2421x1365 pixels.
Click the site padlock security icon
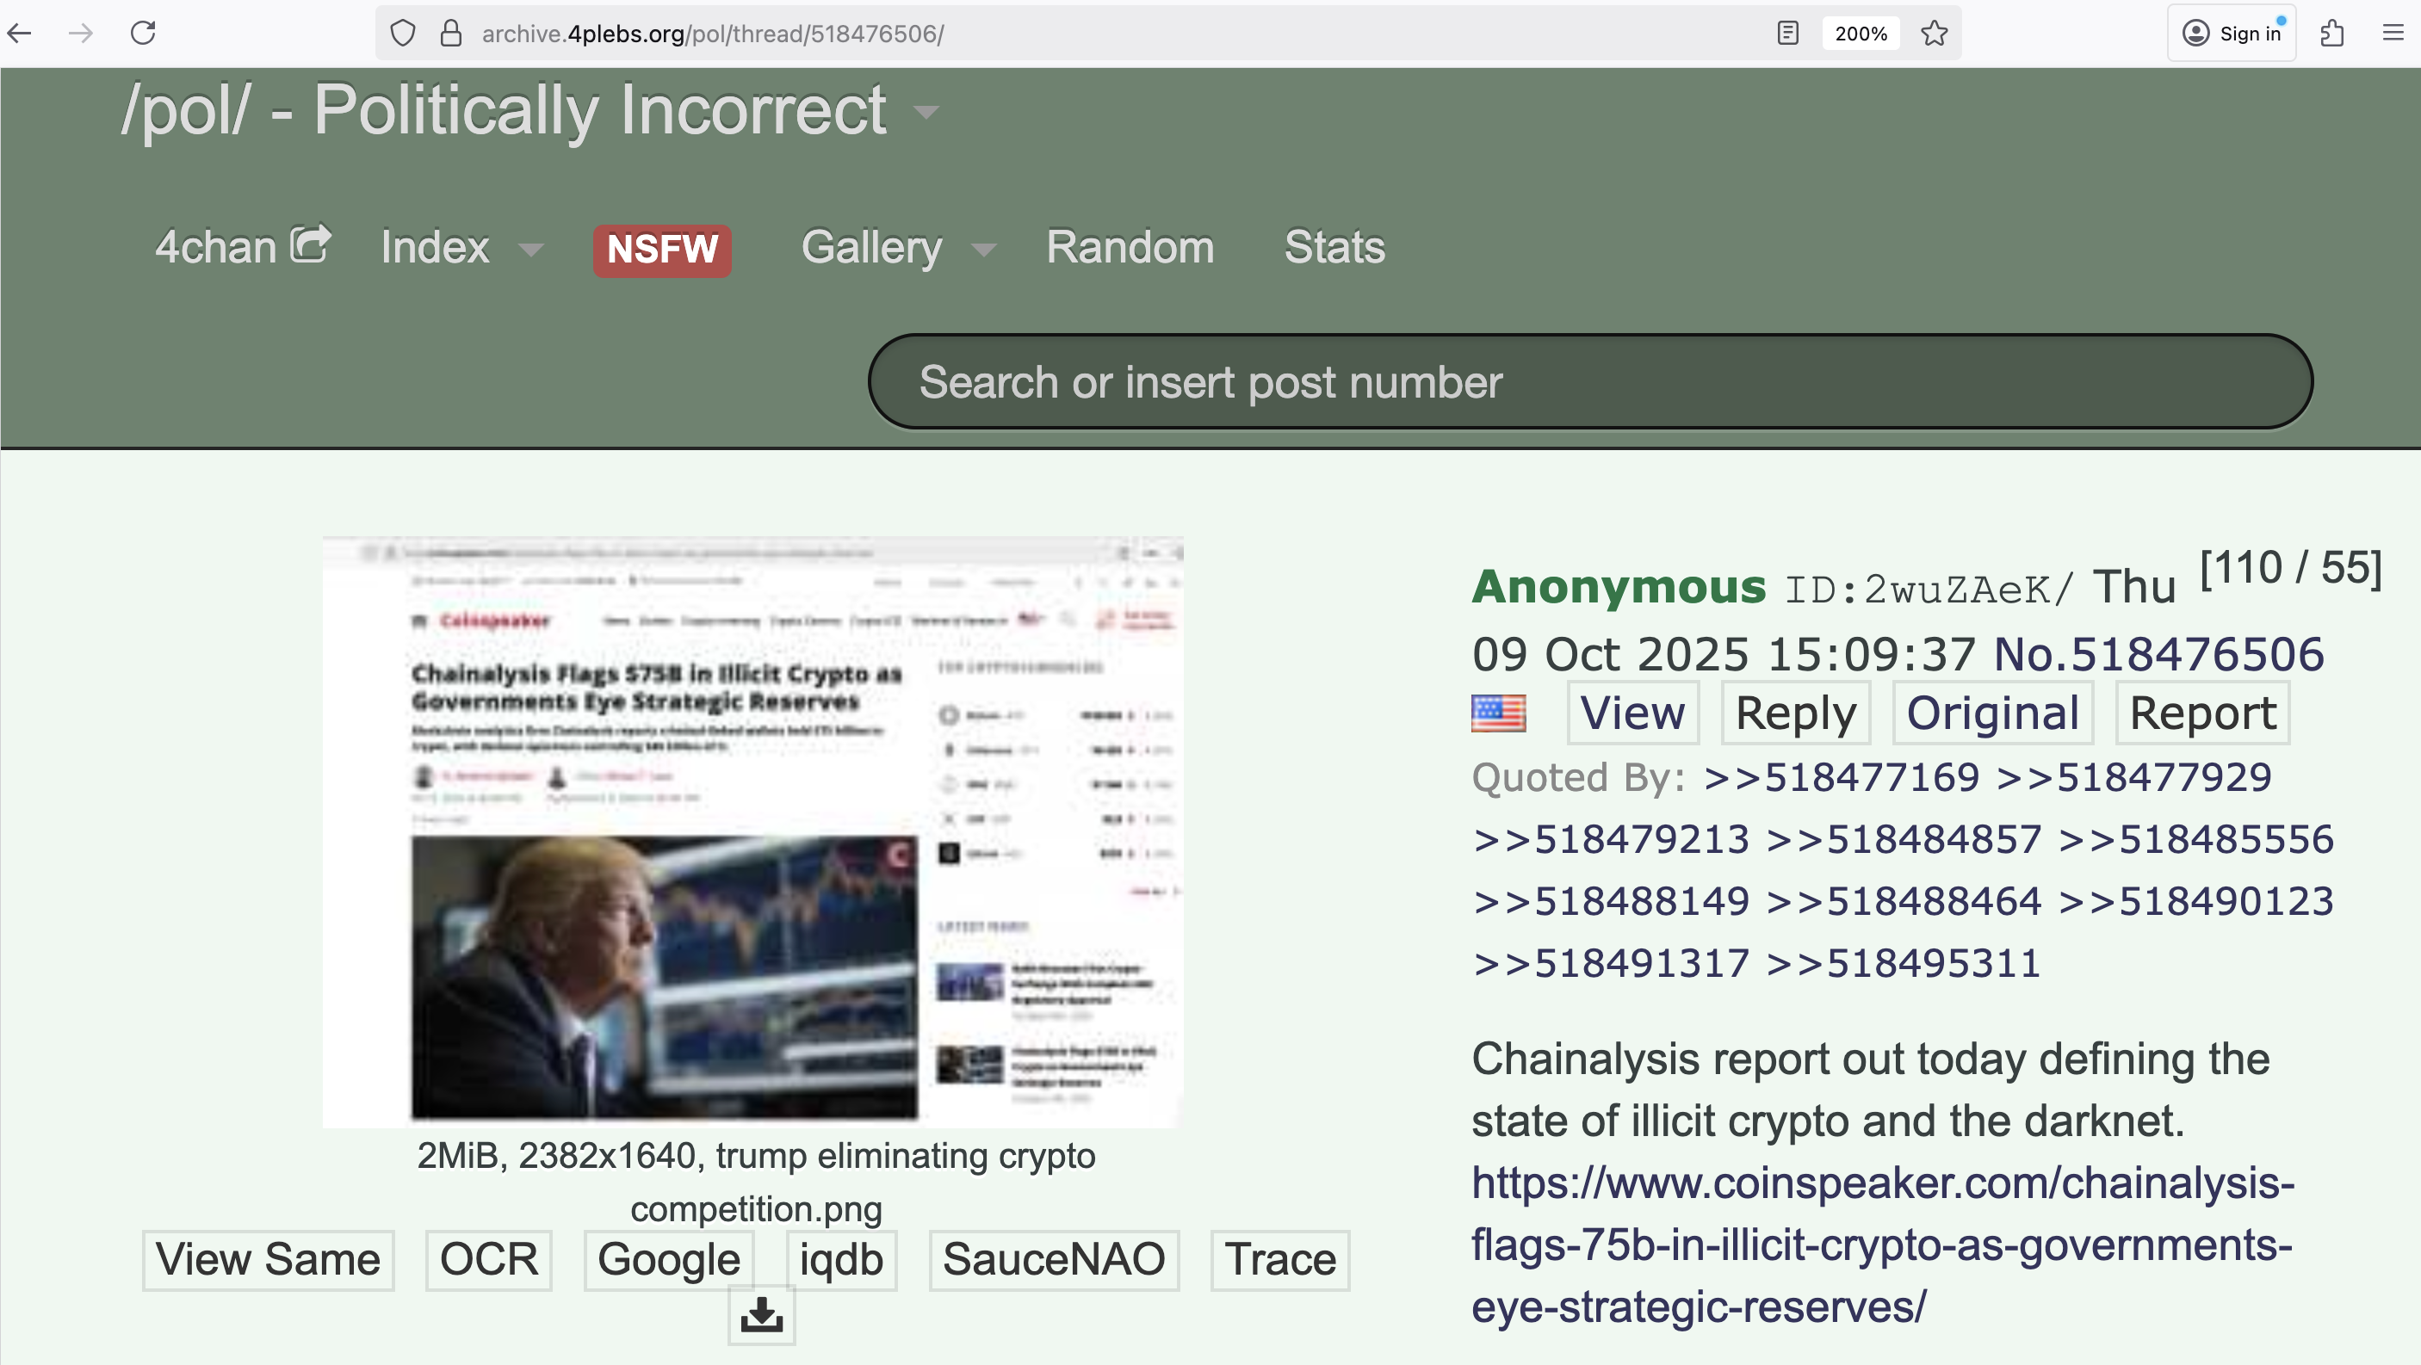click(451, 34)
